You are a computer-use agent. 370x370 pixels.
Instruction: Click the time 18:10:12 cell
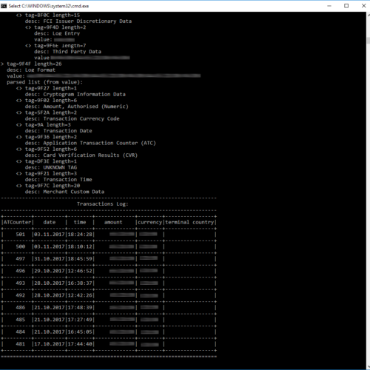(80, 246)
